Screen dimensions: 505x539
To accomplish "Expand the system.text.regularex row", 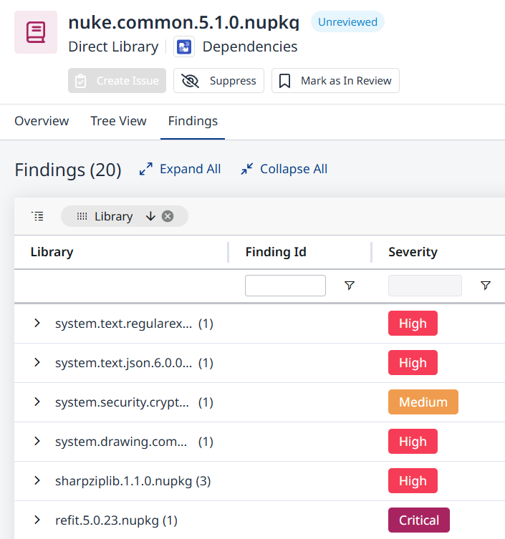I will coord(37,324).
